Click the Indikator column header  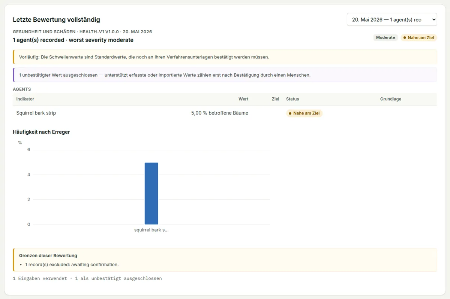click(x=25, y=99)
